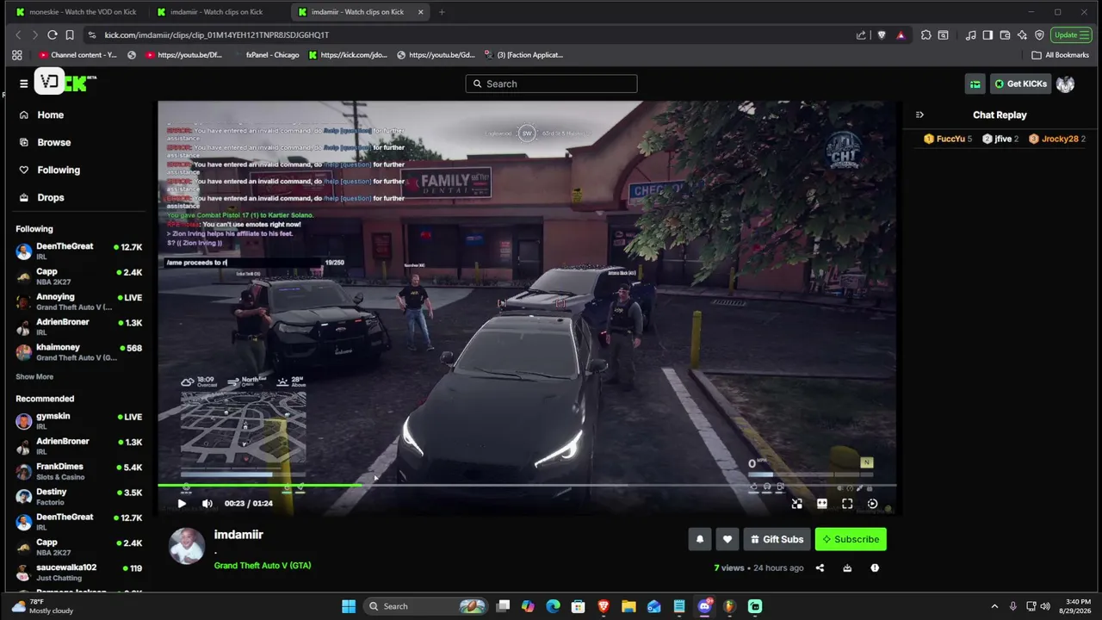Click the Gift Subs button
This screenshot has width=1102, height=620.
777,539
